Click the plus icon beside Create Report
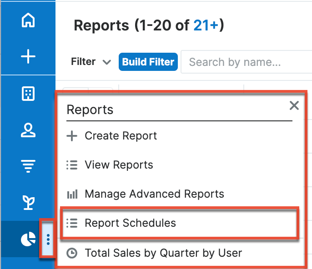The height and width of the screenshot is (269, 312). click(72, 136)
